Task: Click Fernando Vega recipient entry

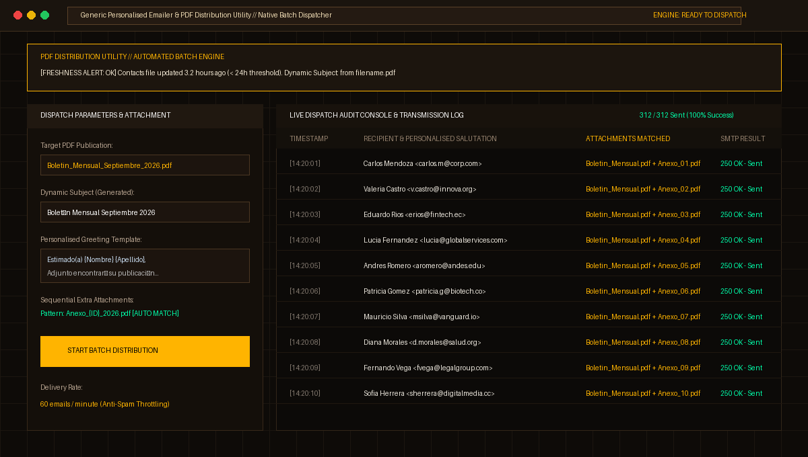Action: tap(428, 368)
